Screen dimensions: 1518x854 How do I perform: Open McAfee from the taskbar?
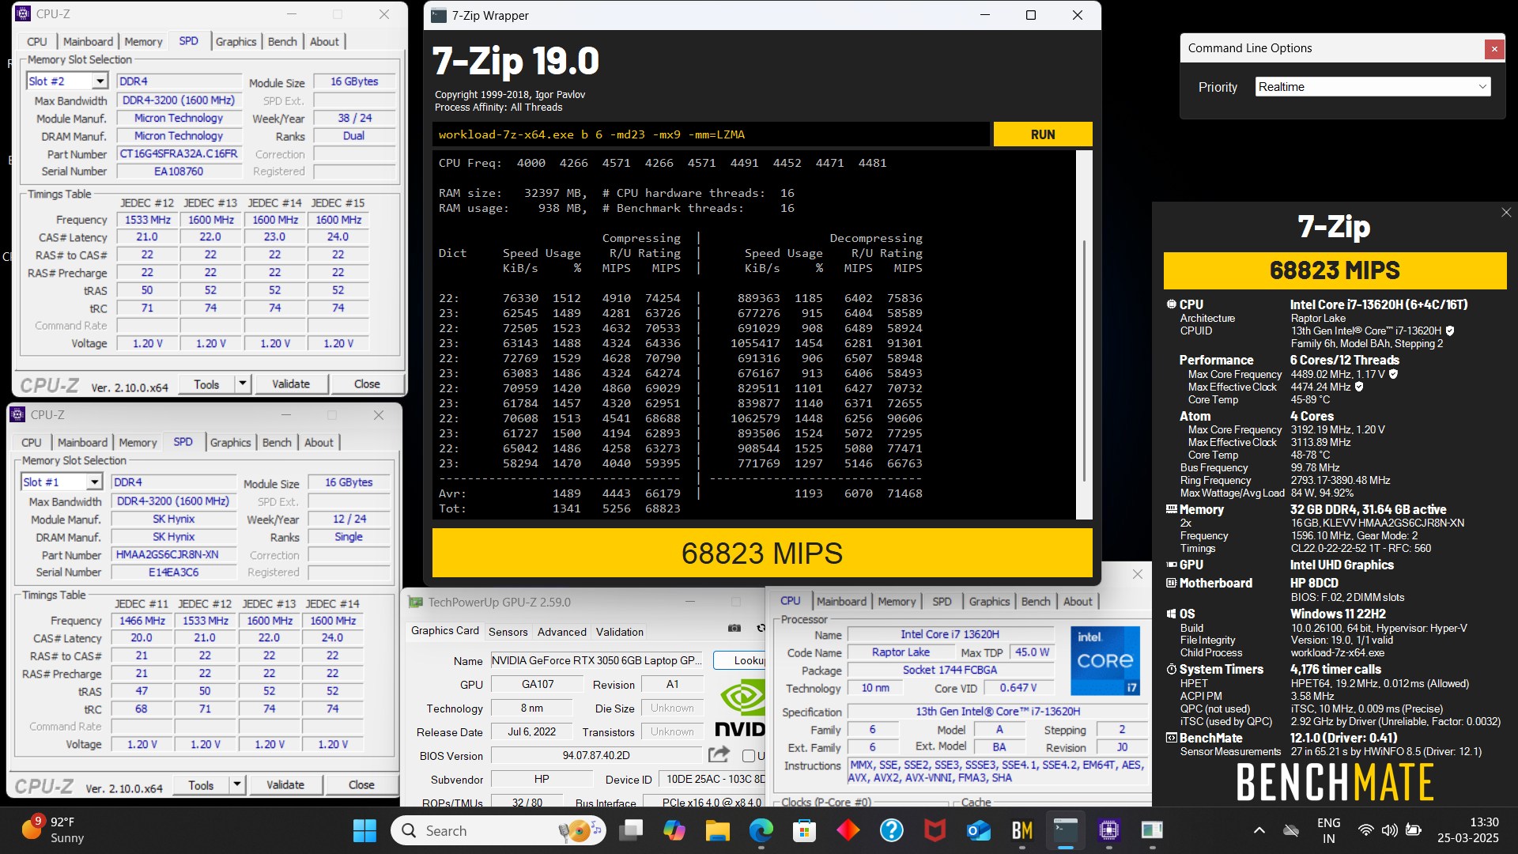pos(935,830)
